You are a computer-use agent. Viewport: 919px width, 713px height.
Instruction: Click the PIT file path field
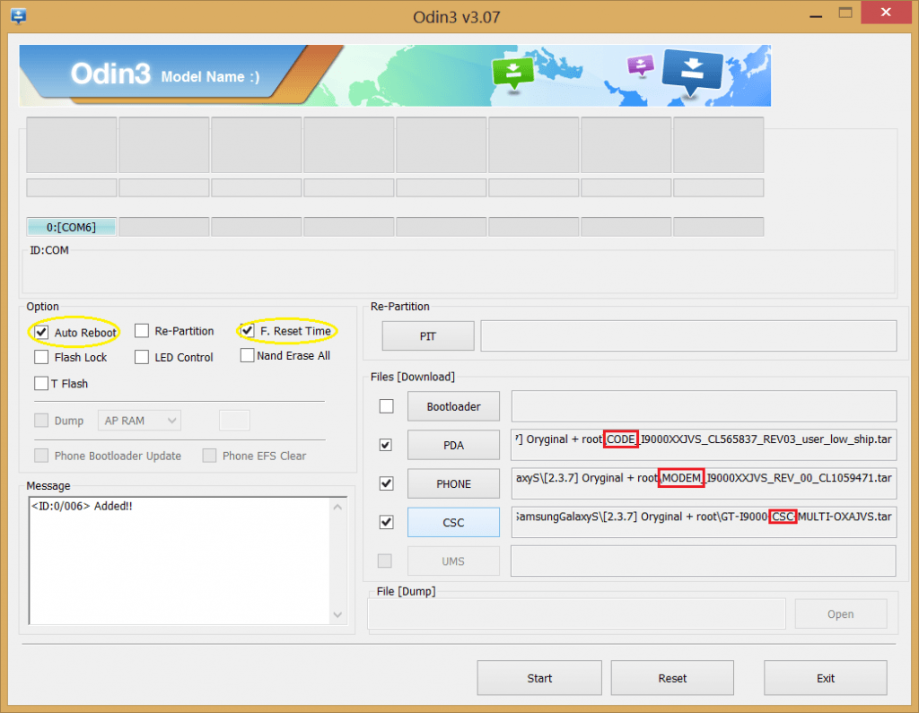click(x=688, y=335)
